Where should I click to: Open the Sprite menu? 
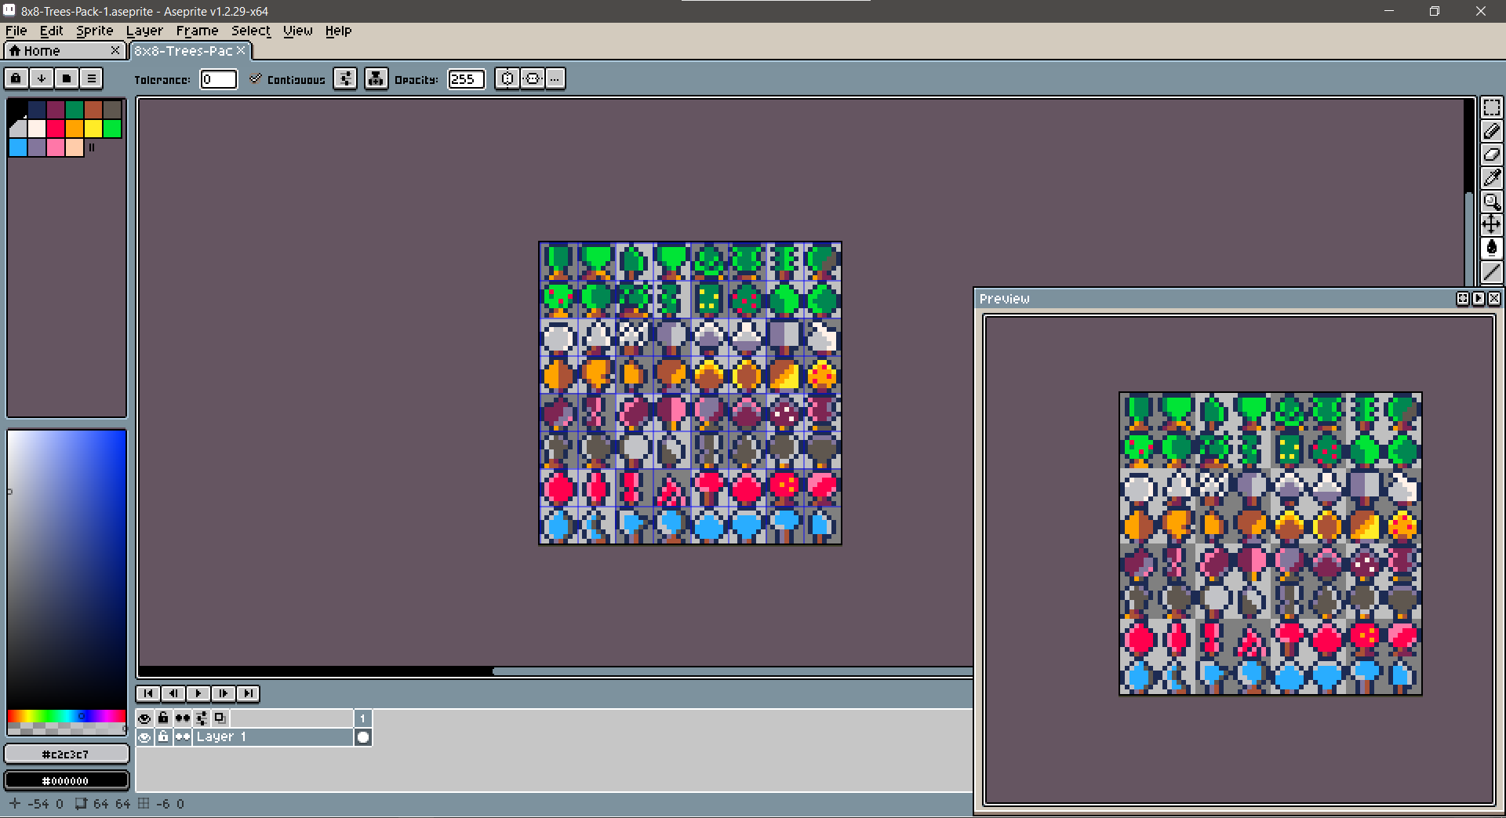(94, 31)
